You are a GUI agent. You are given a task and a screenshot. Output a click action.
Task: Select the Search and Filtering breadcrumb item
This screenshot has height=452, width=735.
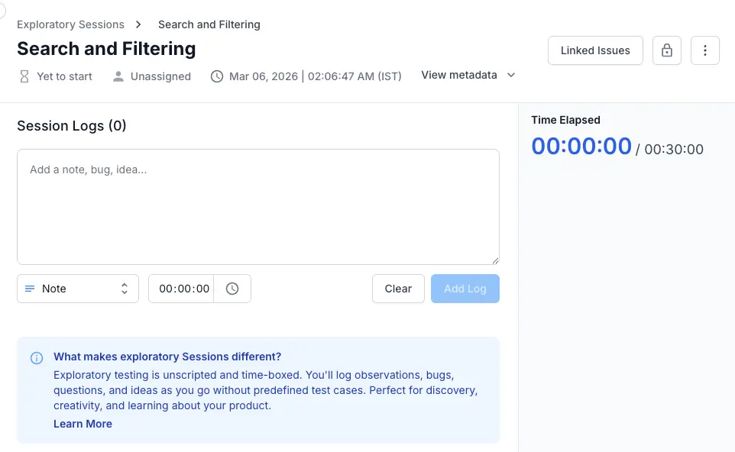[209, 24]
